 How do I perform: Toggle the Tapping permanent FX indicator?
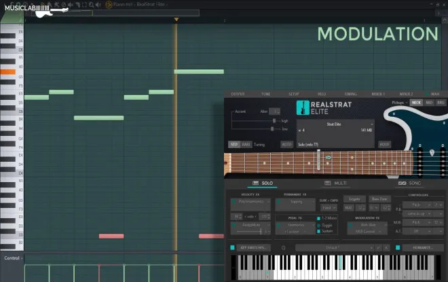(x=278, y=202)
